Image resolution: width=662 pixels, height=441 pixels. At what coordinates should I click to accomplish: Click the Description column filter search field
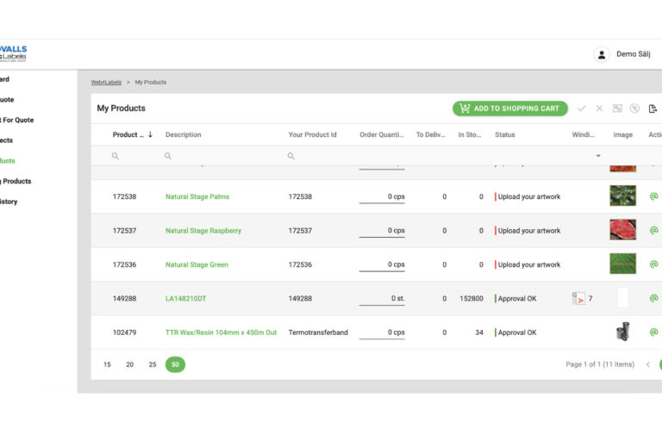pyautogui.click(x=220, y=156)
